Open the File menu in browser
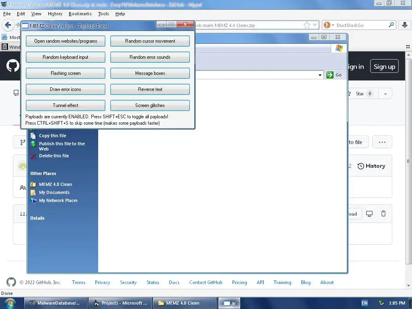This screenshot has width=412, height=309. click(x=7, y=14)
